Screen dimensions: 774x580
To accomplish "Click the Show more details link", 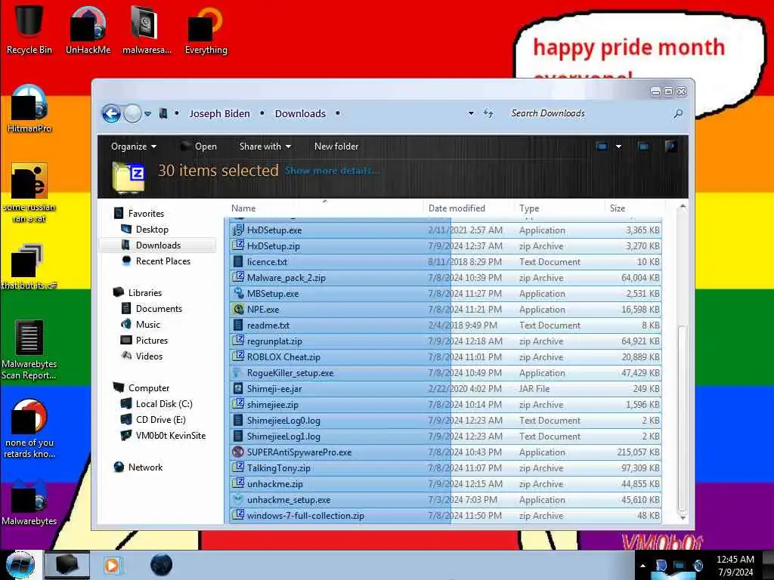I will tap(332, 171).
